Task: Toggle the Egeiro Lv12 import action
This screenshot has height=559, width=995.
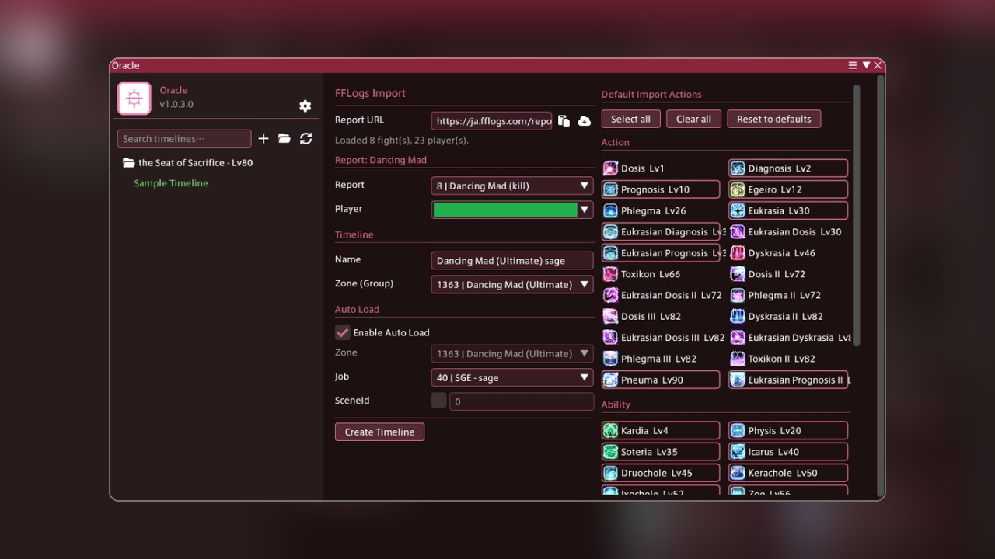Action: (x=788, y=189)
